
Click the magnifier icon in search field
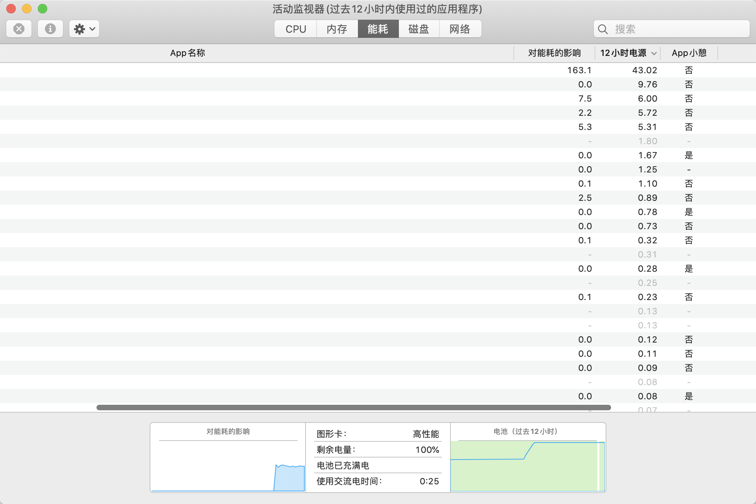click(602, 29)
